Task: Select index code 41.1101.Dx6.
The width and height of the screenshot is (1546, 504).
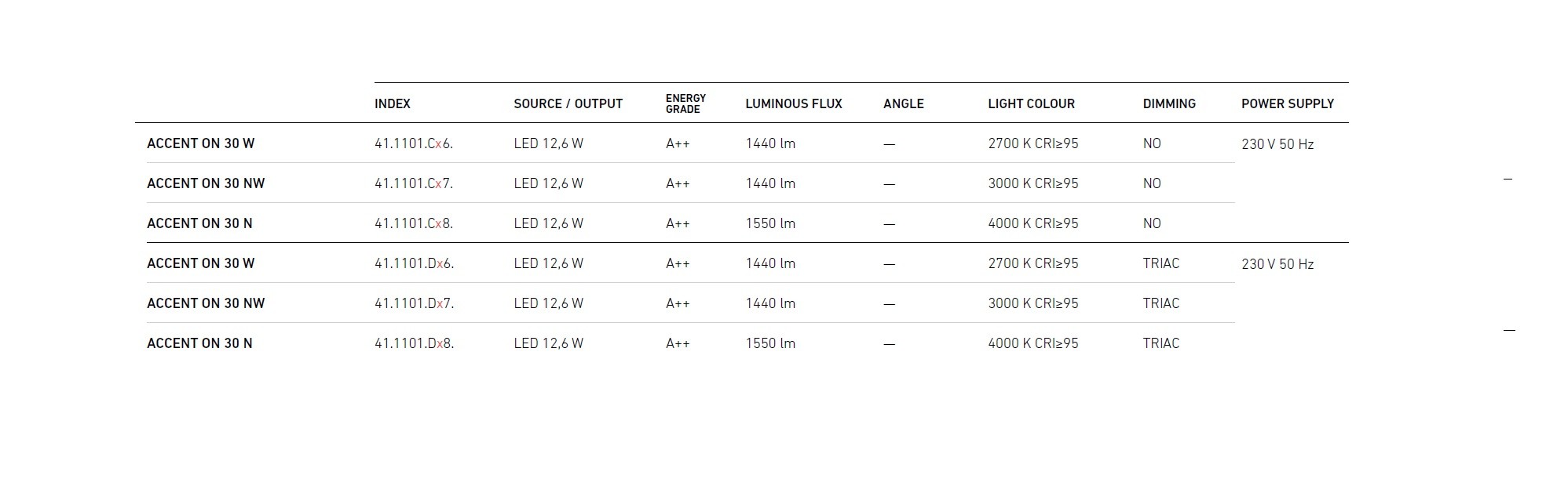Action: coord(414,263)
